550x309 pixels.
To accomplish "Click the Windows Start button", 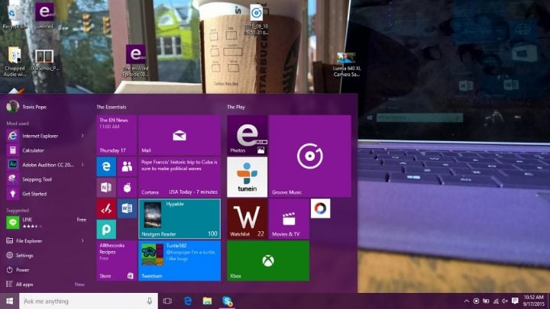I will coord(9,301).
